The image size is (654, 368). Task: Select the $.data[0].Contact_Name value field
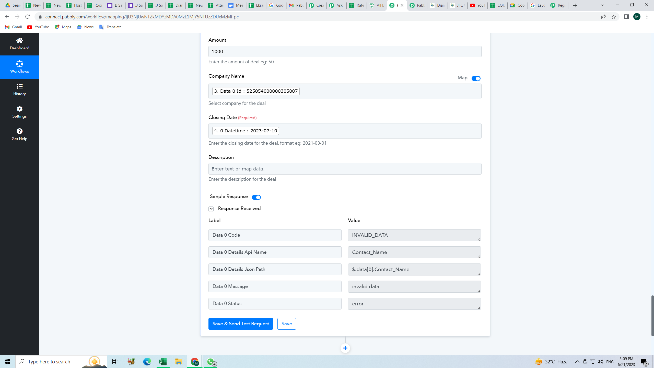pyautogui.click(x=414, y=269)
